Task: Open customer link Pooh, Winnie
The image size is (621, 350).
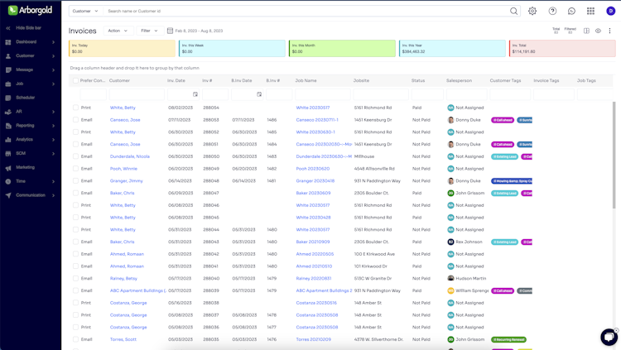Action: point(123,169)
